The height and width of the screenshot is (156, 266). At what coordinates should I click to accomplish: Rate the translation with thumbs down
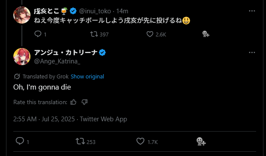coord(85,102)
